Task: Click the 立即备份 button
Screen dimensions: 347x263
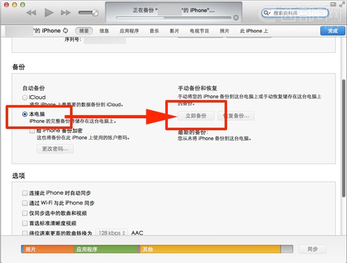Action: point(196,116)
